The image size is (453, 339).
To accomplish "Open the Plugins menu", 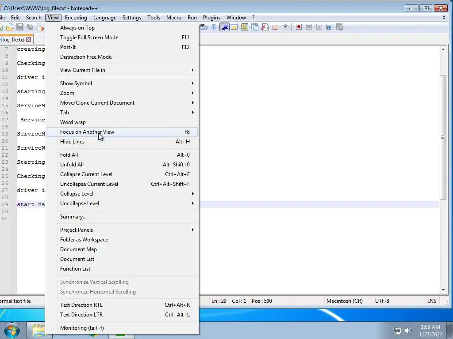I will (x=211, y=18).
